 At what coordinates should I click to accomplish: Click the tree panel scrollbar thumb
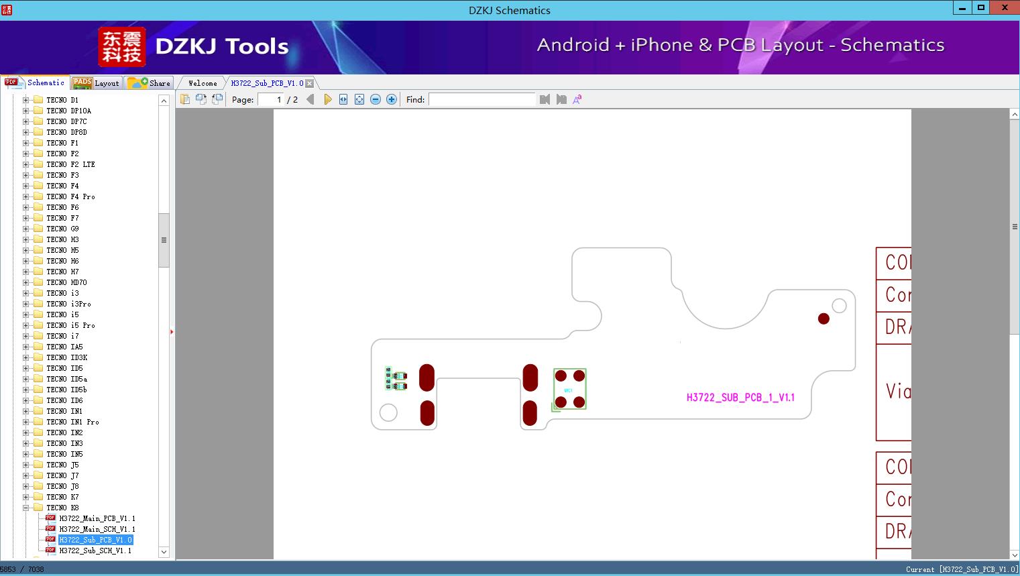tap(164, 240)
